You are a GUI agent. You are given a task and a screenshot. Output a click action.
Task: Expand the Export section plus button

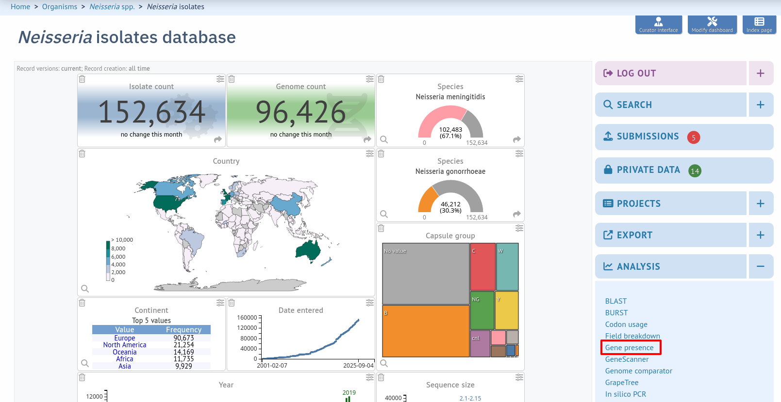click(x=761, y=235)
